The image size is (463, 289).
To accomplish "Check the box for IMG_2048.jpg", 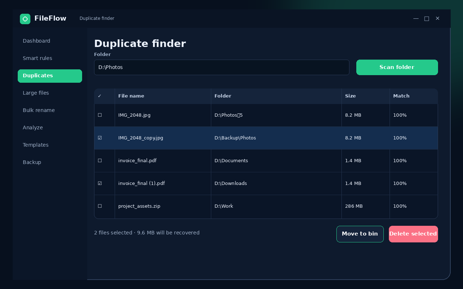I will 100,115.
